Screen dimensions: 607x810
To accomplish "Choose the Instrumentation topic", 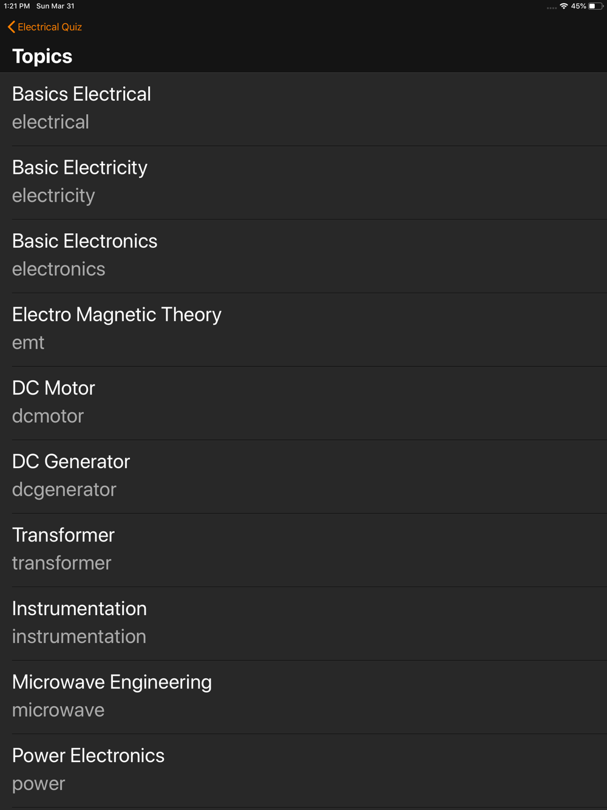I will [x=303, y=624].
